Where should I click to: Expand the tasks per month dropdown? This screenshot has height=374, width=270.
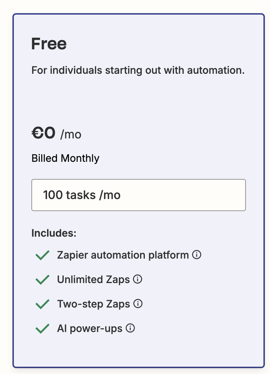click(x=139, y=195)
